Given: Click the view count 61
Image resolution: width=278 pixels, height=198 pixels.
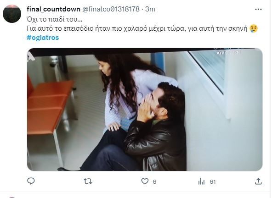Looking at the screenshot, I should pyautogui.click(x=213, y=182).
